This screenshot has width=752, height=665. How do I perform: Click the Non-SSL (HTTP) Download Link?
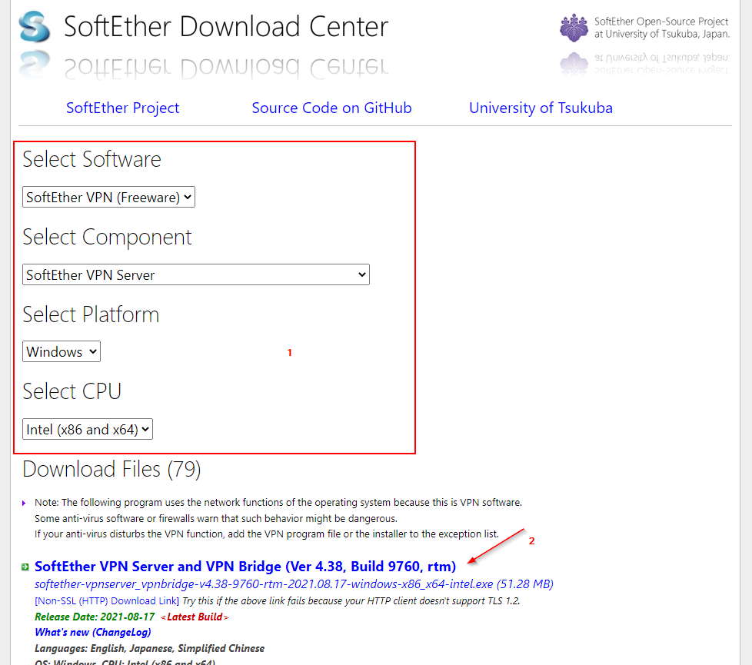point(106,600)
